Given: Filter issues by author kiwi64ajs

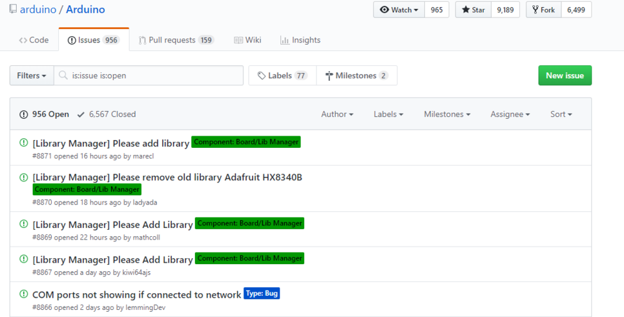Looking at the screenshot, I should [136, 272].
